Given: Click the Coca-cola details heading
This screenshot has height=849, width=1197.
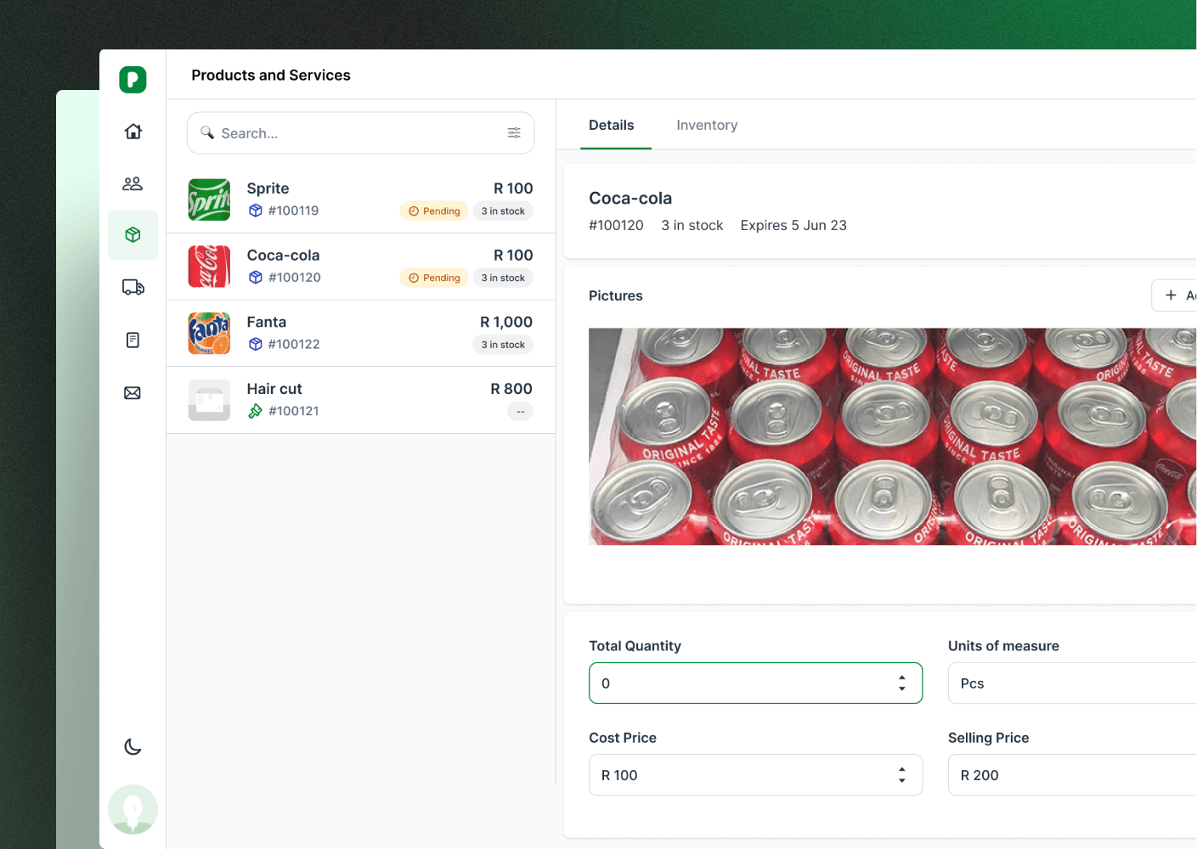Looking at the screenshot, I should point(630,199).
